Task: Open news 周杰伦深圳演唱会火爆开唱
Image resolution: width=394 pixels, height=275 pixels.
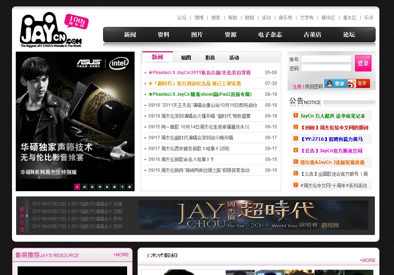Action: (x=199, y=116)
